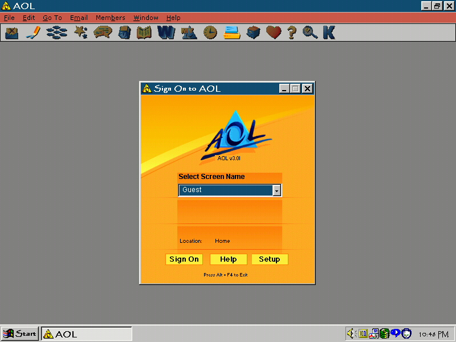Click the mailbox icon in the toolbar
This screenshot has height=342, width=456.
click(x=11, y=33)
